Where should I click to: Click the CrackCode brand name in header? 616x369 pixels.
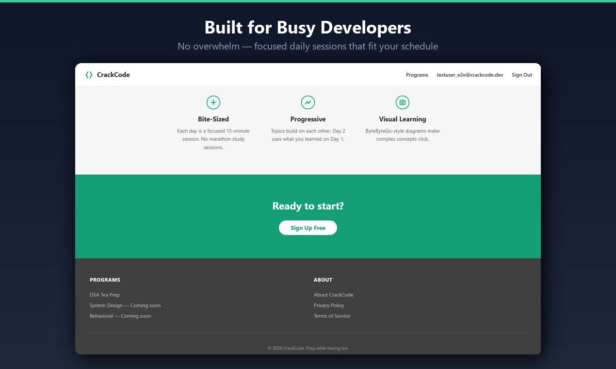[113, 75]
